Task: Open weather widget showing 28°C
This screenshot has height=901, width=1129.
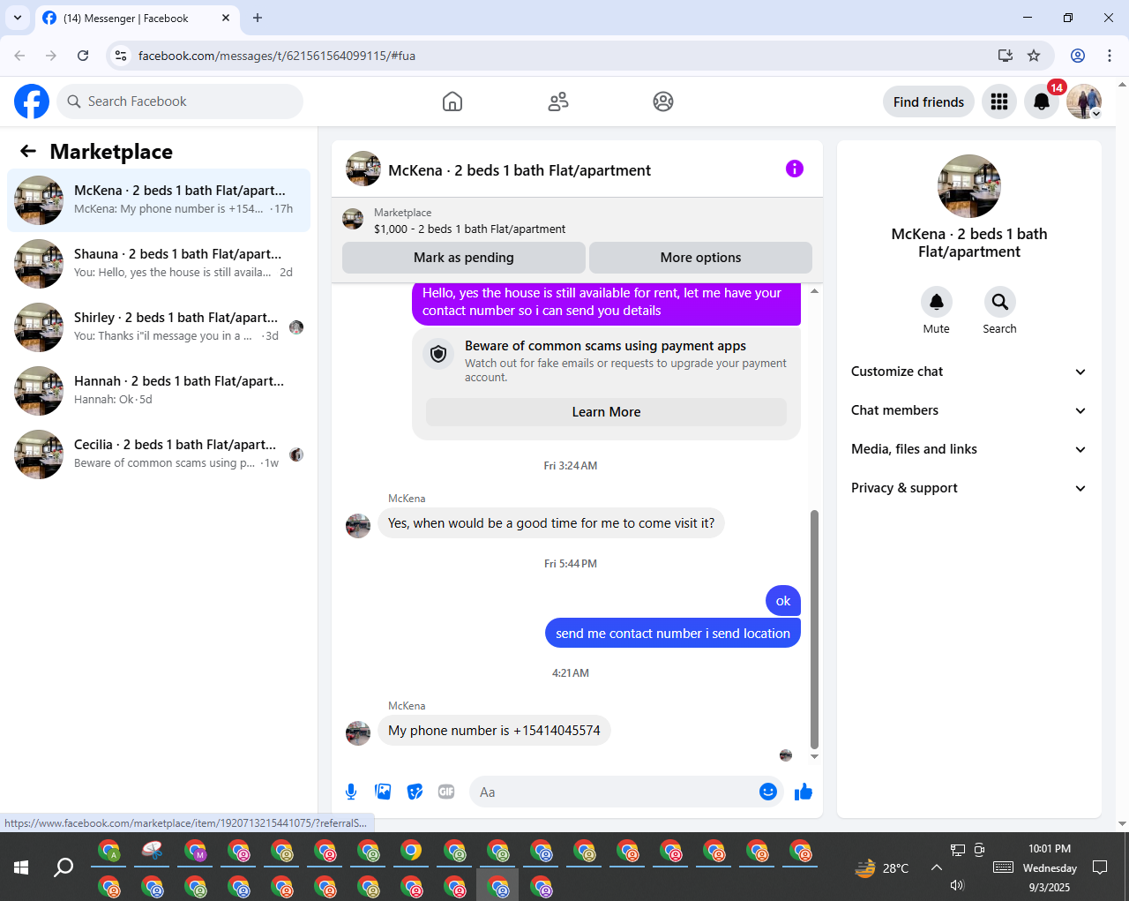Action: pyautogui.click(x=881, y=867)
